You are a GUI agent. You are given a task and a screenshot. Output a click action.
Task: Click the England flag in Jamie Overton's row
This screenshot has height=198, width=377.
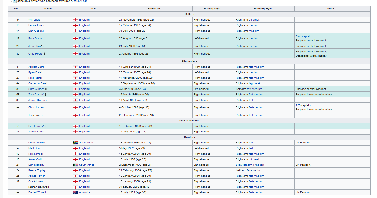(76, 100)
